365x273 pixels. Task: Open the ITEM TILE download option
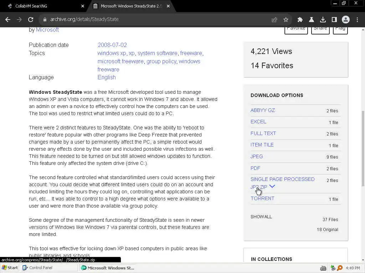(x=262, y=145)
